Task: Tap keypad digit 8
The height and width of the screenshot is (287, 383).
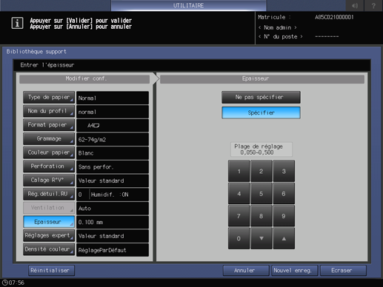Action: pyautogui.click(x=262, y=216)
